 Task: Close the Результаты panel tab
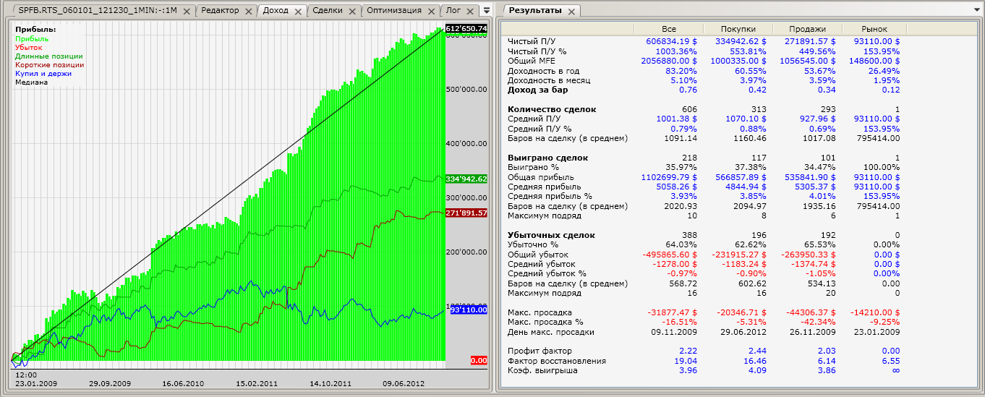[x=570, y=12]
